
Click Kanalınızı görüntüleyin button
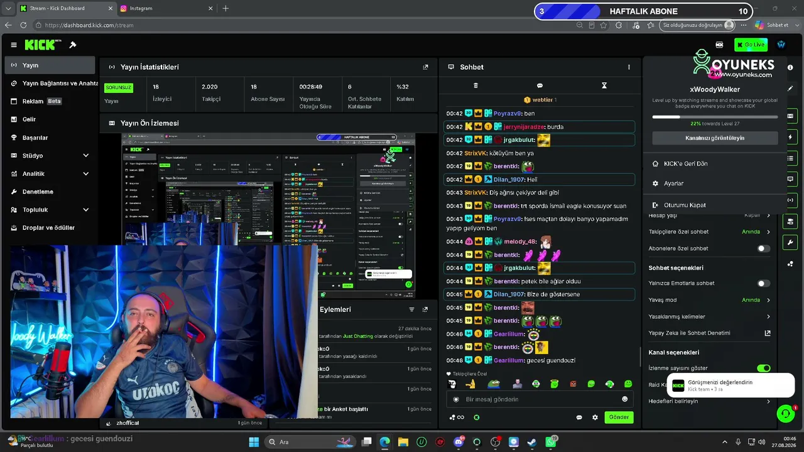[x=715, y=138]
